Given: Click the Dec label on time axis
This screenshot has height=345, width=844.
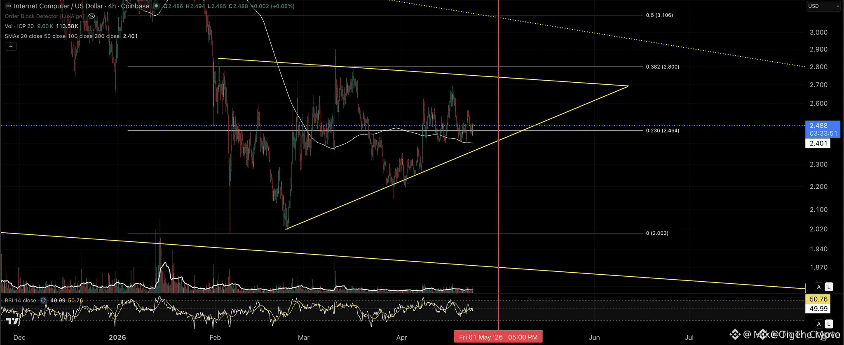Looking at the screenshot, I should [19, 338].
